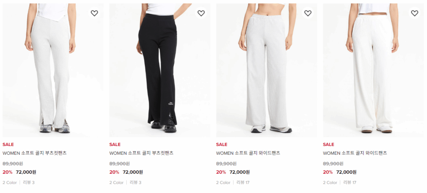Screen dimensions: 427x193
Task: Click 72,000원 price under black bootcut pants
Action: 133,172
